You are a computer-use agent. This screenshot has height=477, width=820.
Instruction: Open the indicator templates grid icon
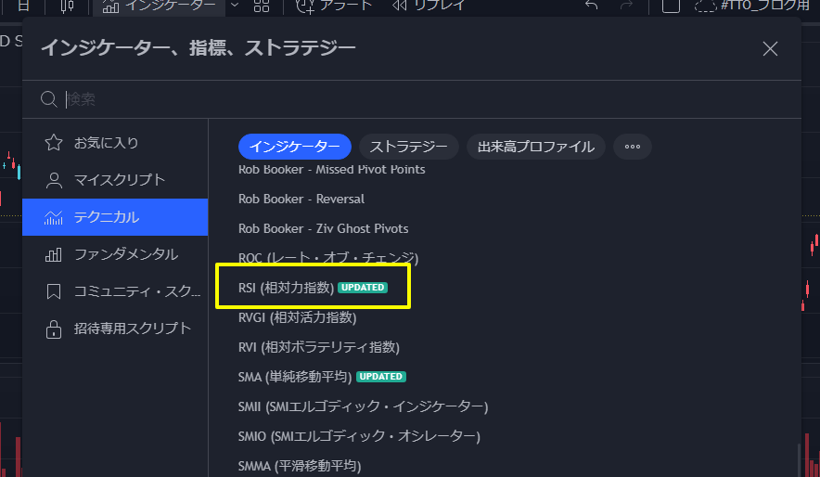(261, 6)
